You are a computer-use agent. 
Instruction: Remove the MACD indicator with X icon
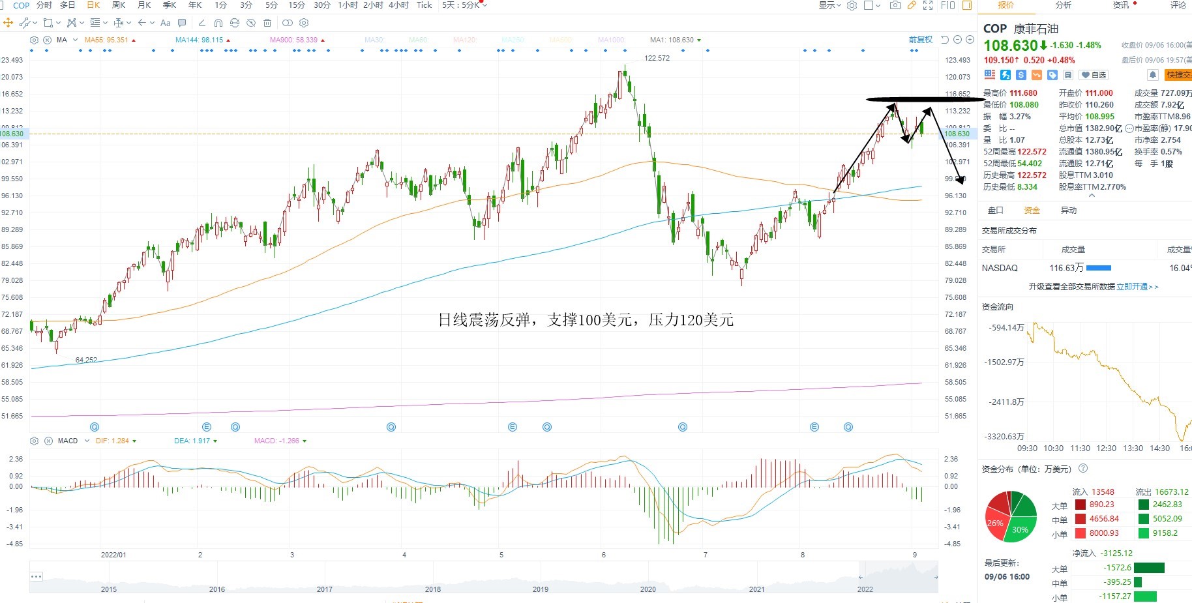(48, 441)
